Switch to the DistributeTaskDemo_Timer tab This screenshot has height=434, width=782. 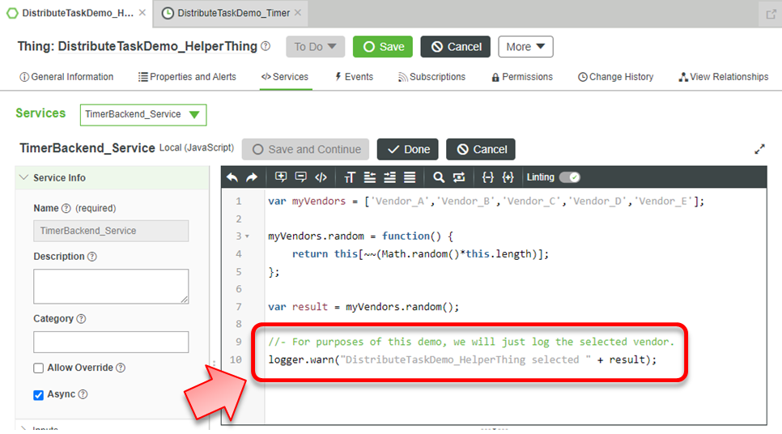[233, 13]
